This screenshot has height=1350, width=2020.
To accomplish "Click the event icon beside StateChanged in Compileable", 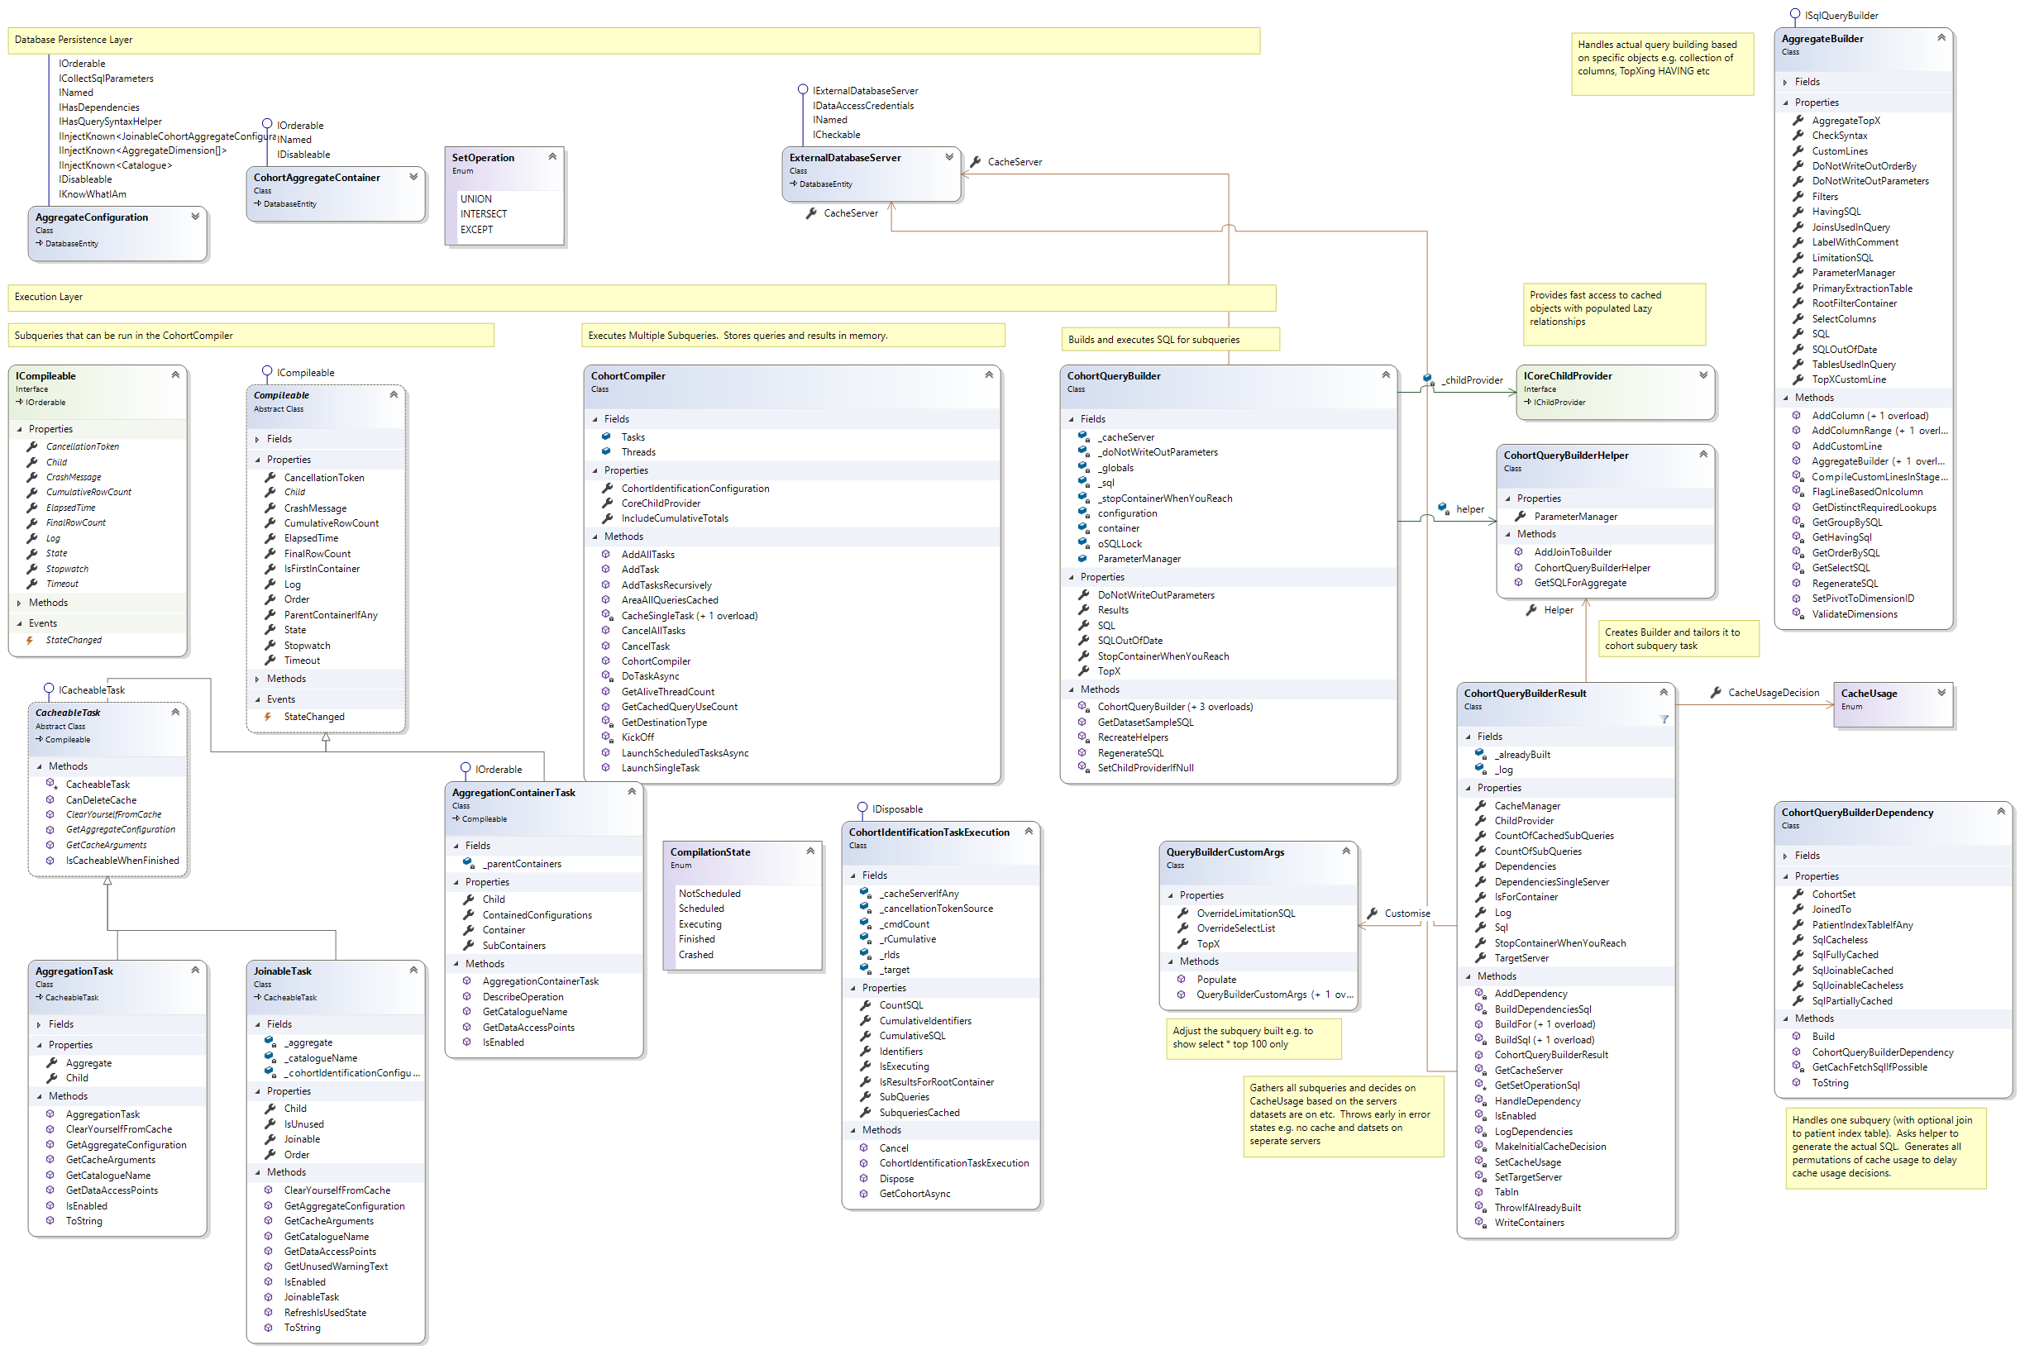I will coord(268,718).
